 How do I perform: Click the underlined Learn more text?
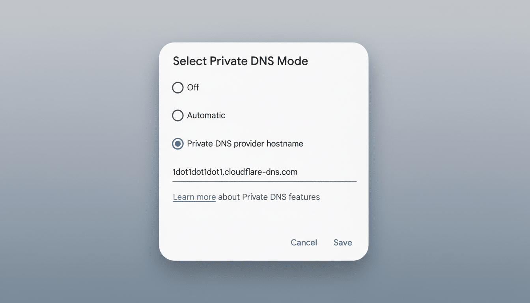(x=194, y=196)
